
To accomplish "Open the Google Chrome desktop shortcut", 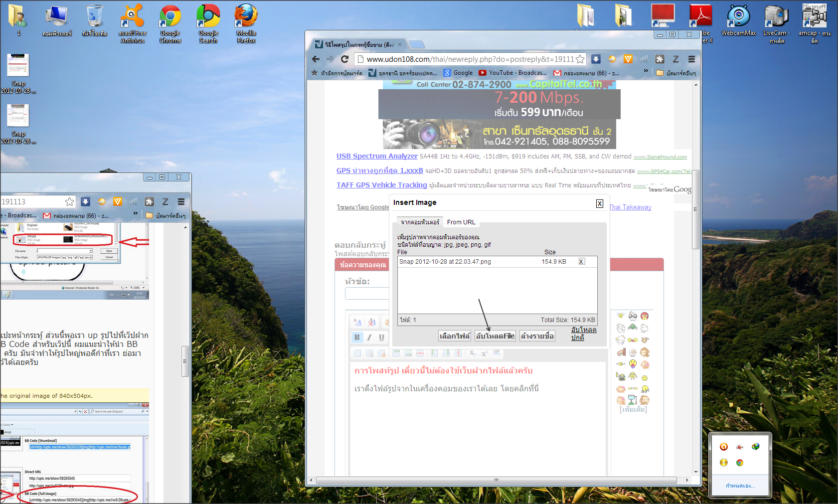I will point(170,23).
